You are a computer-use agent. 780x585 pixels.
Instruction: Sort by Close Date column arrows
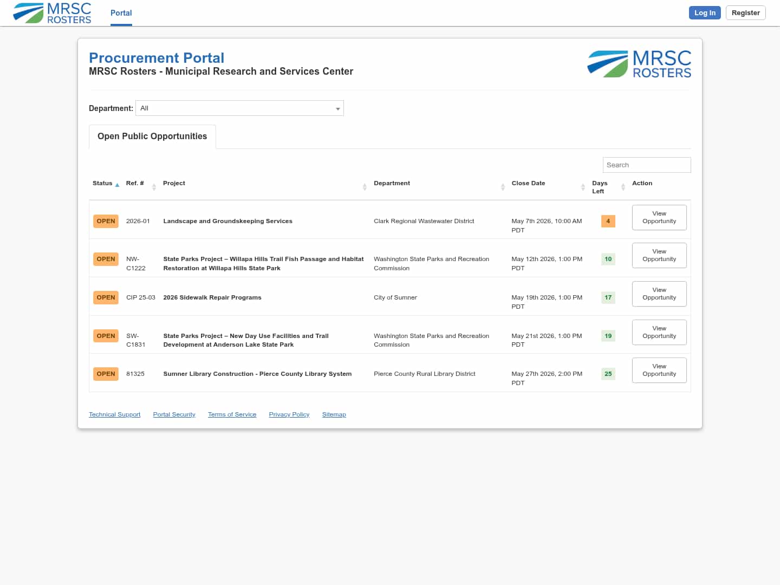583,187
